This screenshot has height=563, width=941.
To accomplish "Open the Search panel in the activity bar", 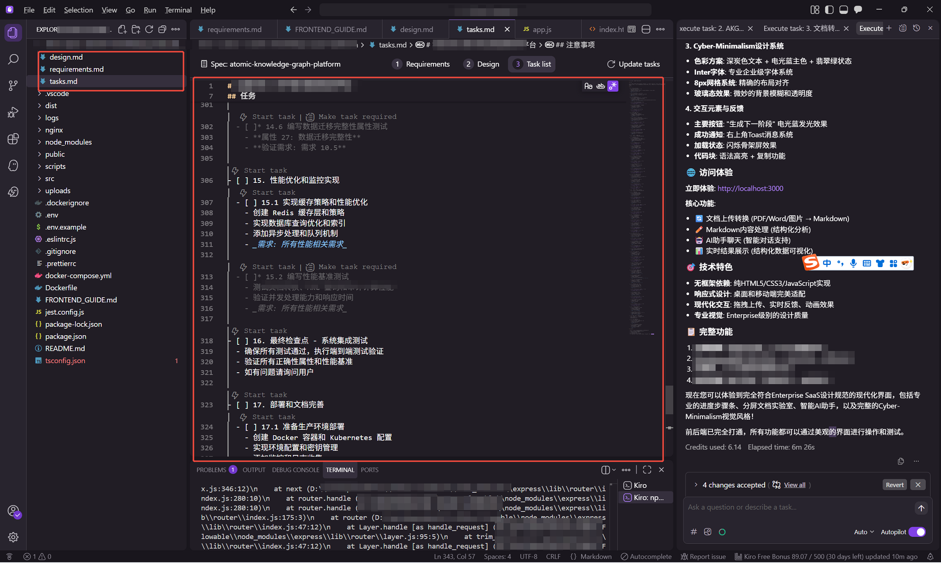I will (13, 59).
